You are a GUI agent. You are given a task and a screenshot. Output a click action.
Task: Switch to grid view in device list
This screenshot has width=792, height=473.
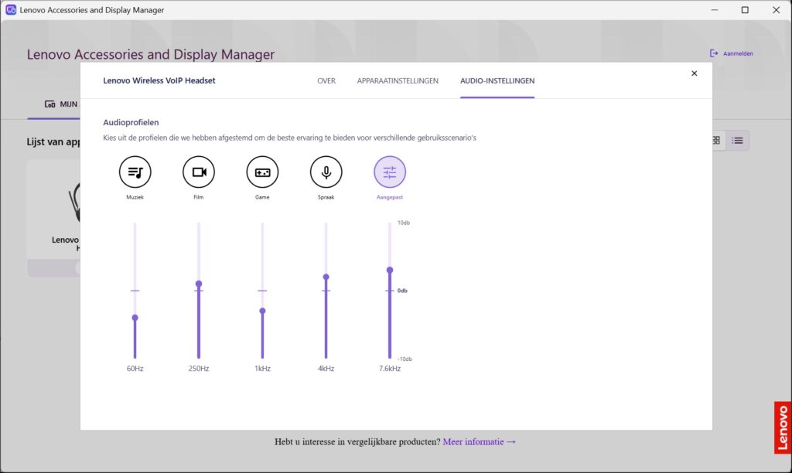[716, 141]
